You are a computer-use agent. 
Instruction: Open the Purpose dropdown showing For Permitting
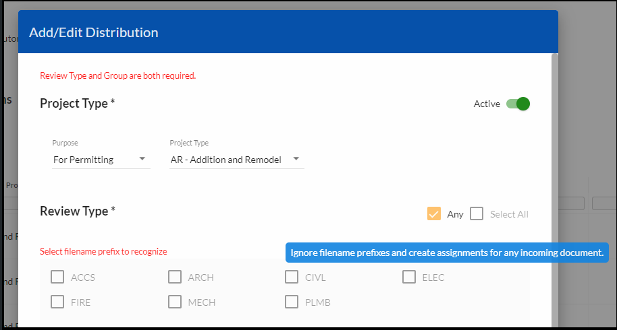(101, 160)
